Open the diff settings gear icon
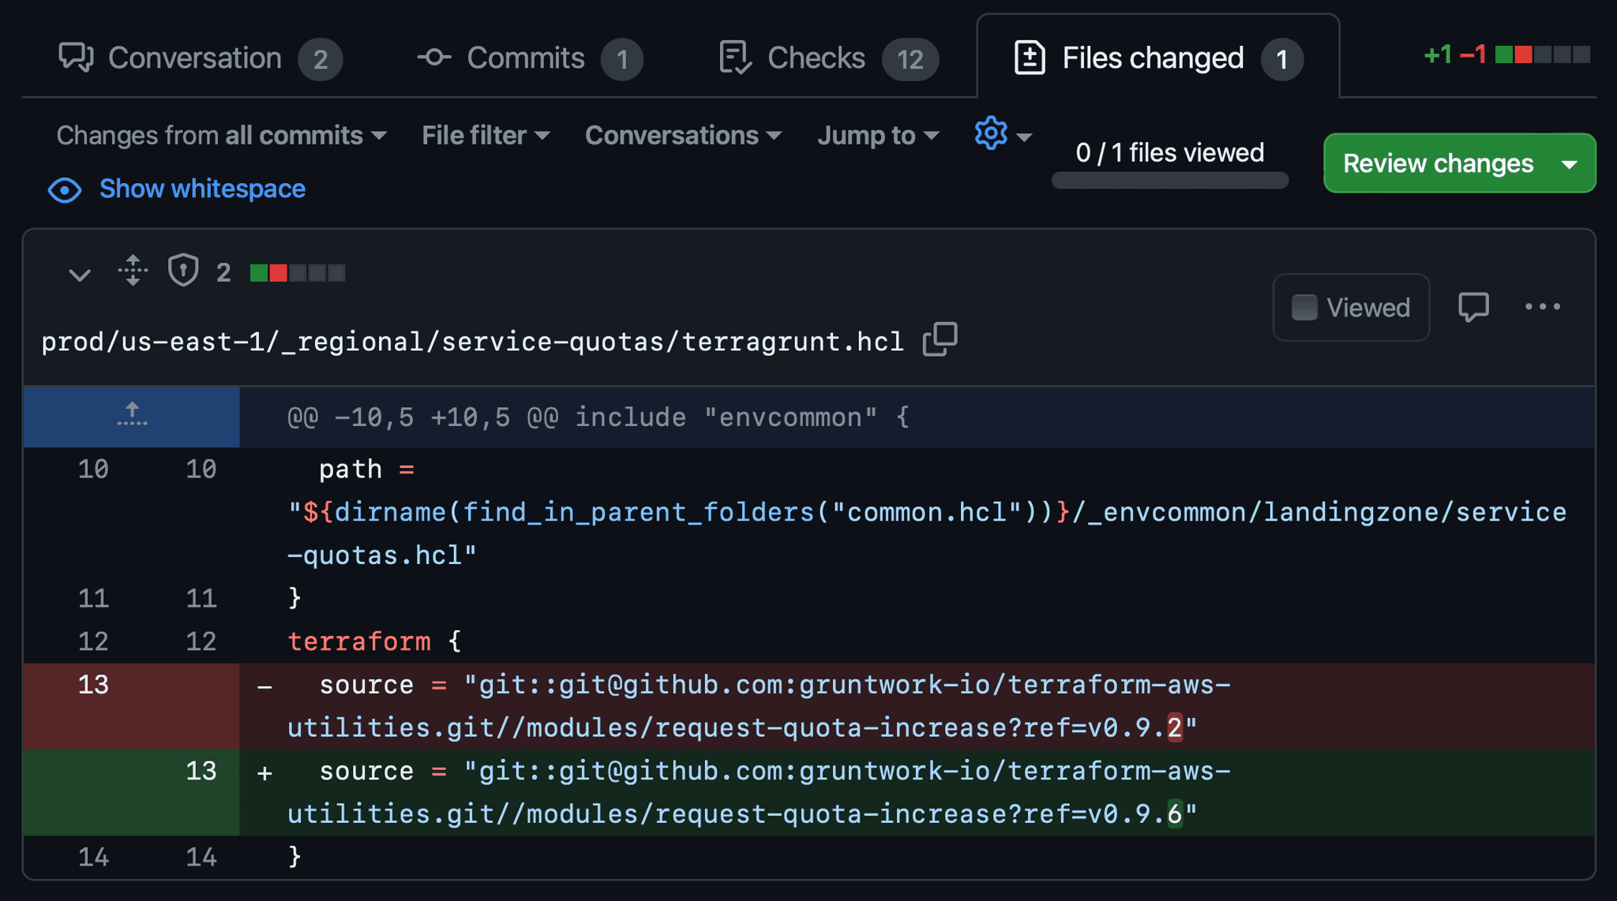This screenshot has height=901, width=1617. (992, 133)
